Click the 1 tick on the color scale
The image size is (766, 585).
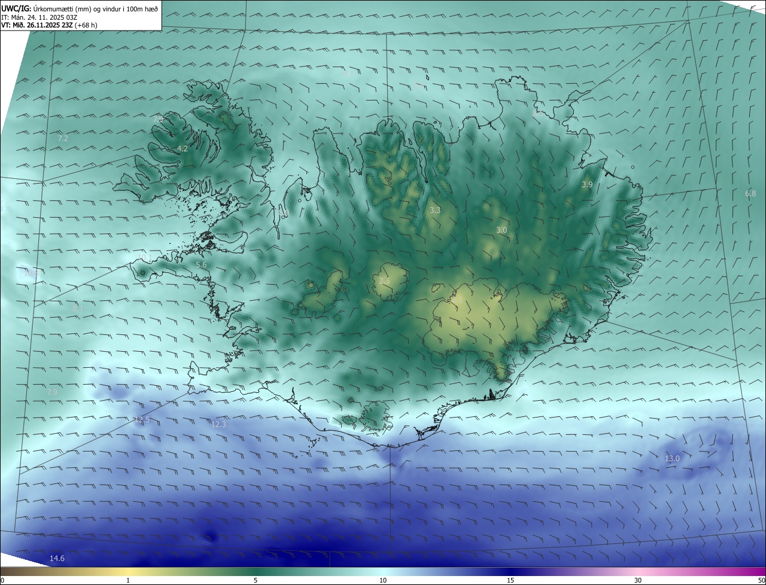(128, 580)
